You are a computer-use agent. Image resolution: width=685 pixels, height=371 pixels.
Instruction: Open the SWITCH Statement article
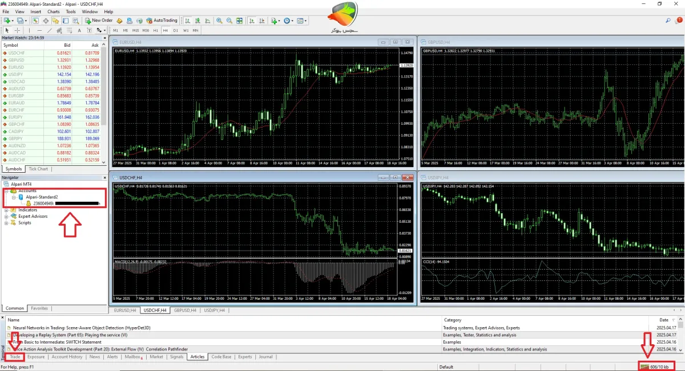[x=57, y=341]
